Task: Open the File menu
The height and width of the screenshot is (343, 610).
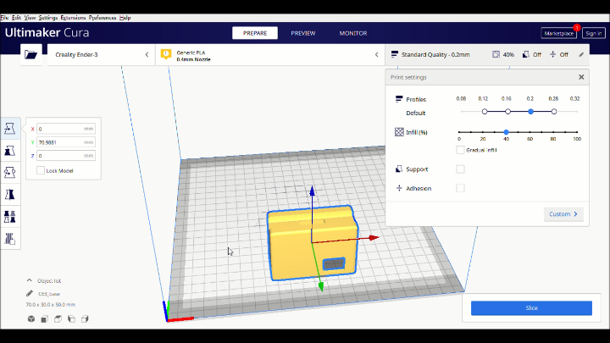Action: 4,18
